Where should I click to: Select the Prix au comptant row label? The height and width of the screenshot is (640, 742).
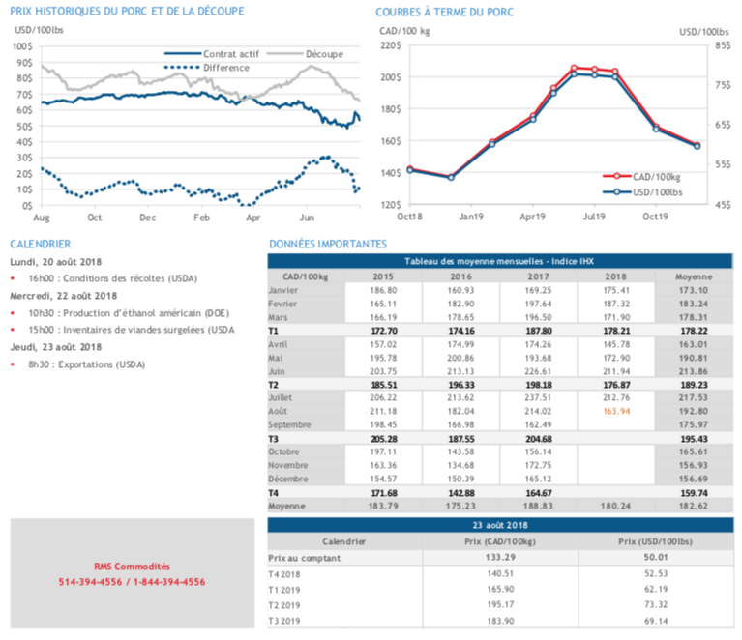point(300,559)
